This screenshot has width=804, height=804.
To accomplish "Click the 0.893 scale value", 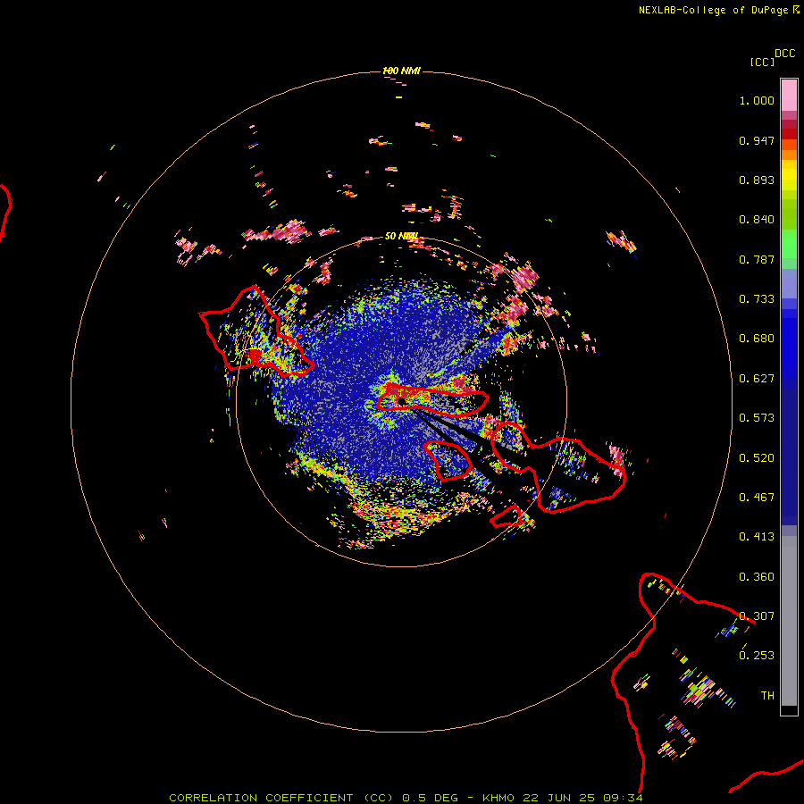I will tap(757, 180).
